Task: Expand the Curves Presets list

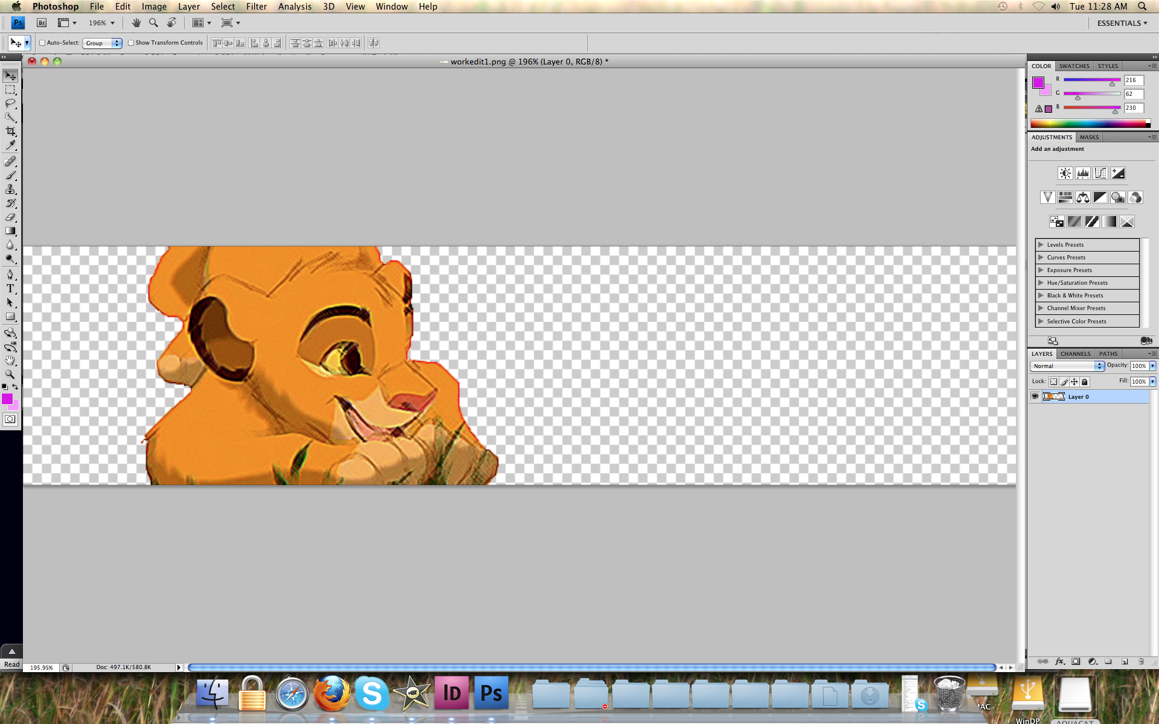Action: point(1041,258)
